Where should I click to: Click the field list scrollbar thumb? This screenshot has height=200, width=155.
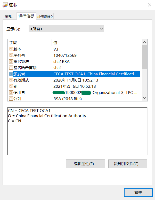pyautogui.click(x=144, y=57)
